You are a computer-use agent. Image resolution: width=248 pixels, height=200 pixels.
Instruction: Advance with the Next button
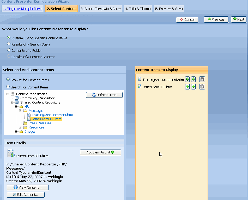(239, 20)
